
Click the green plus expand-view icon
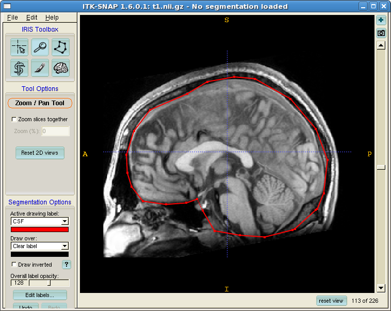381,21
